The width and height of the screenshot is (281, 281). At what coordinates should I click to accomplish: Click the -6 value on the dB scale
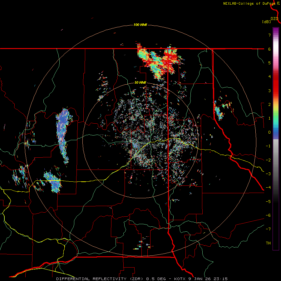pyautogui.click(x=268, y=215)
